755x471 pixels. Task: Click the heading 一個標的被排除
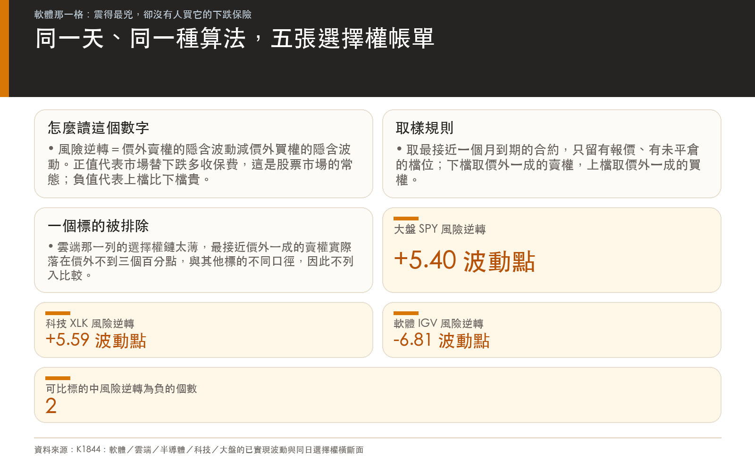click(x=98, y=226)
